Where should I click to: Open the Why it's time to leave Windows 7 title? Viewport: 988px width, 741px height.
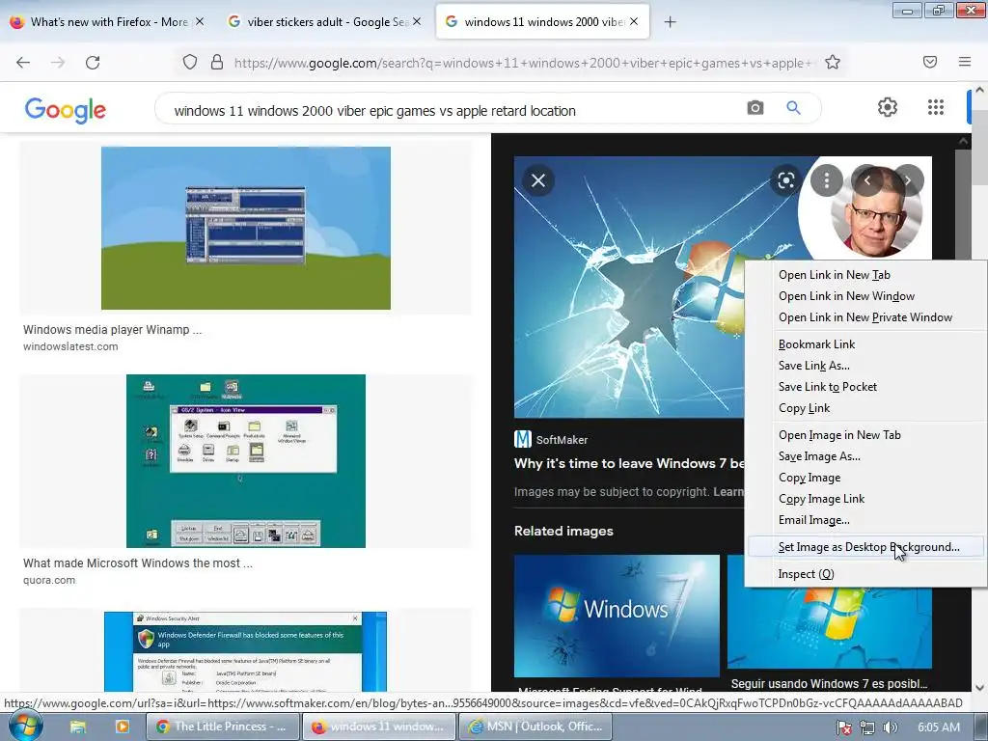point(629,464)
